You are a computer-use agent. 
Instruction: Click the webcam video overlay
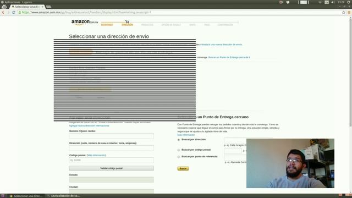[x=290, y=163]
